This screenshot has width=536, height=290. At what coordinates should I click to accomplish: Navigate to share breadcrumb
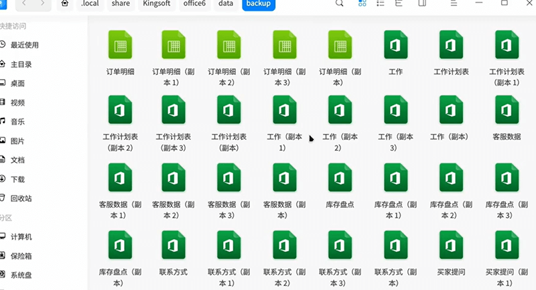tap(121, 4)
